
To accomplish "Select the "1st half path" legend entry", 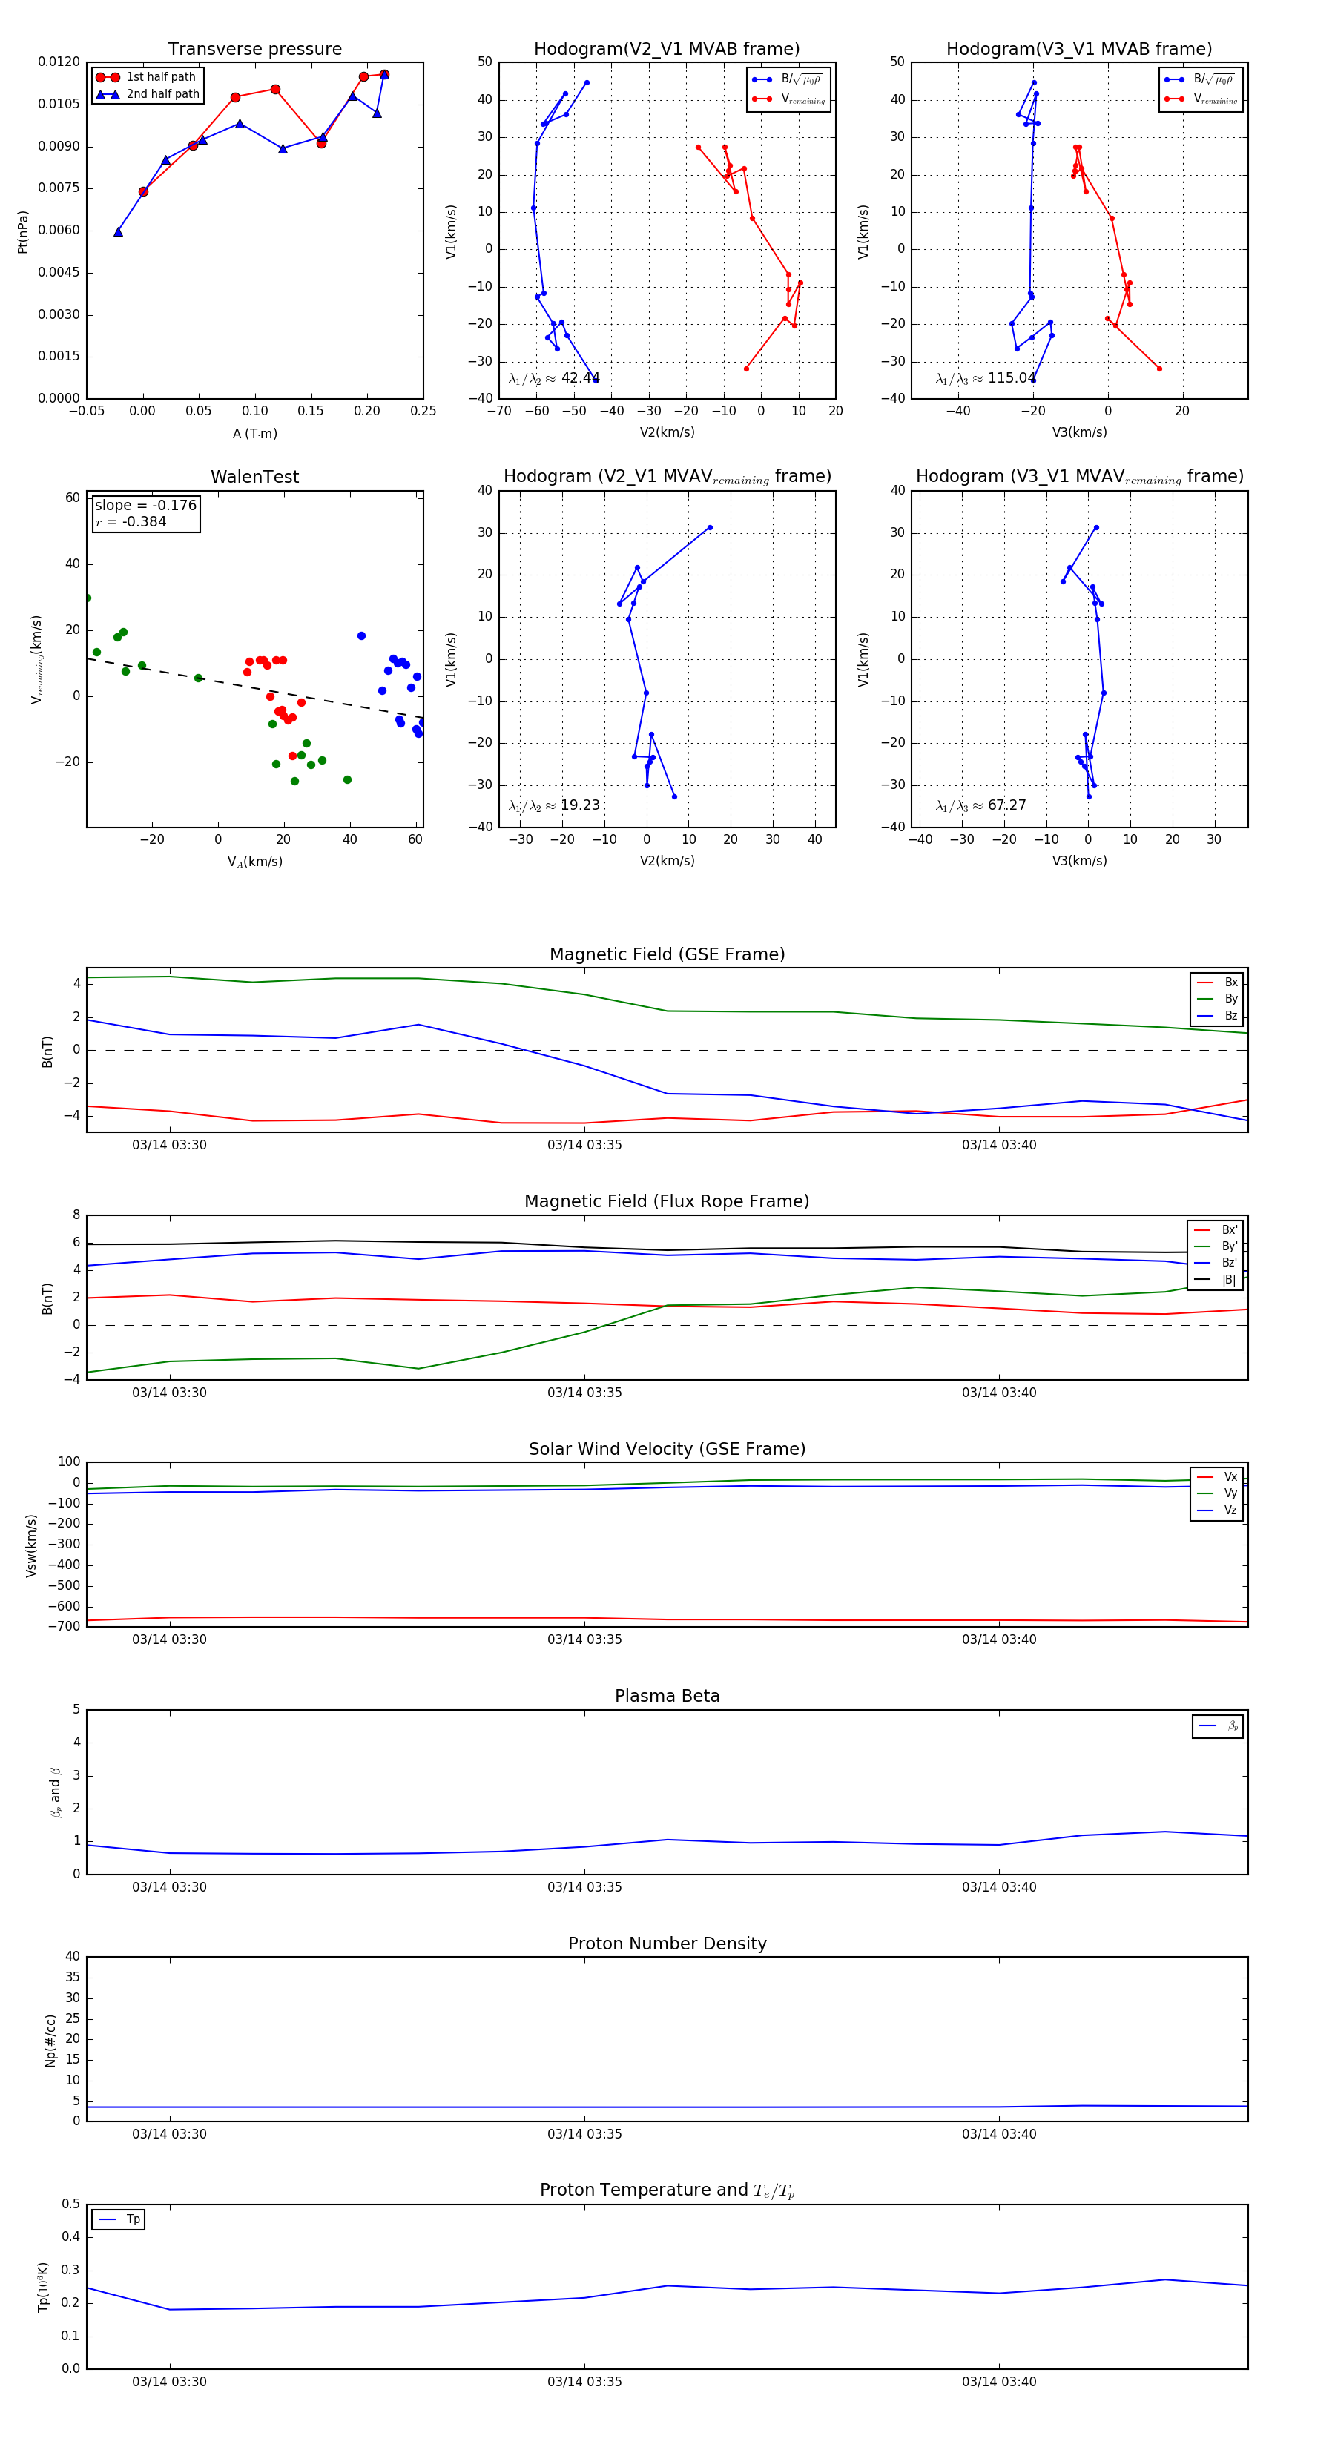I will click(146, 77).
